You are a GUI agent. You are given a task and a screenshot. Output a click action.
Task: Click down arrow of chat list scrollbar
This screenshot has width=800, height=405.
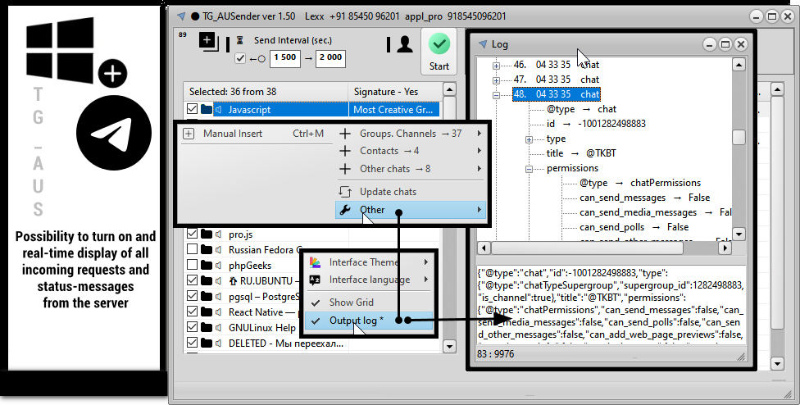449,346
